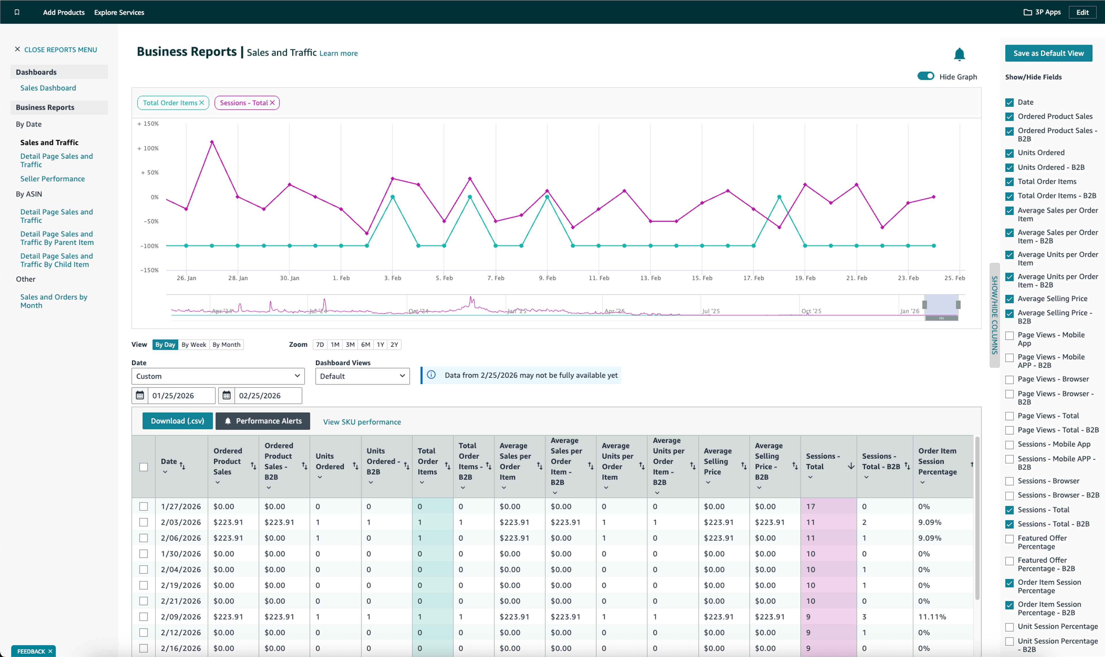This screenshot has height=657, width=1105.
Task: Open the Date range Custom dropdown
Action: pos(218,376)
